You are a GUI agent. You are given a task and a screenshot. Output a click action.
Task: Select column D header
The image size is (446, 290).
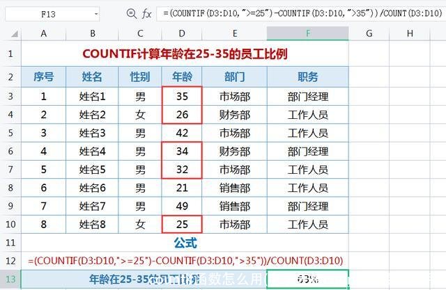[182, 33]
